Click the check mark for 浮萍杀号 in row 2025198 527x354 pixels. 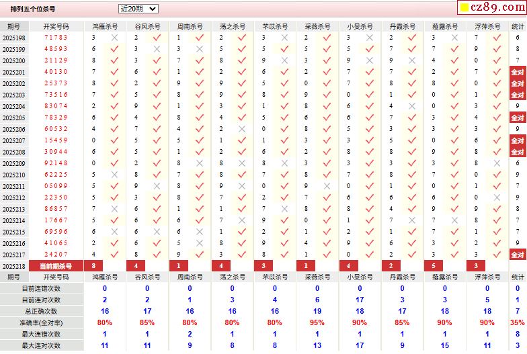497,38
